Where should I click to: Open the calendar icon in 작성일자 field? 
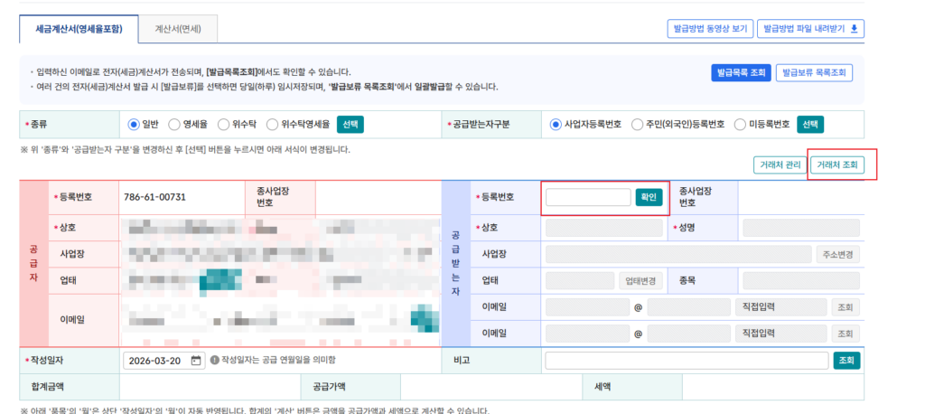(196, 361)
